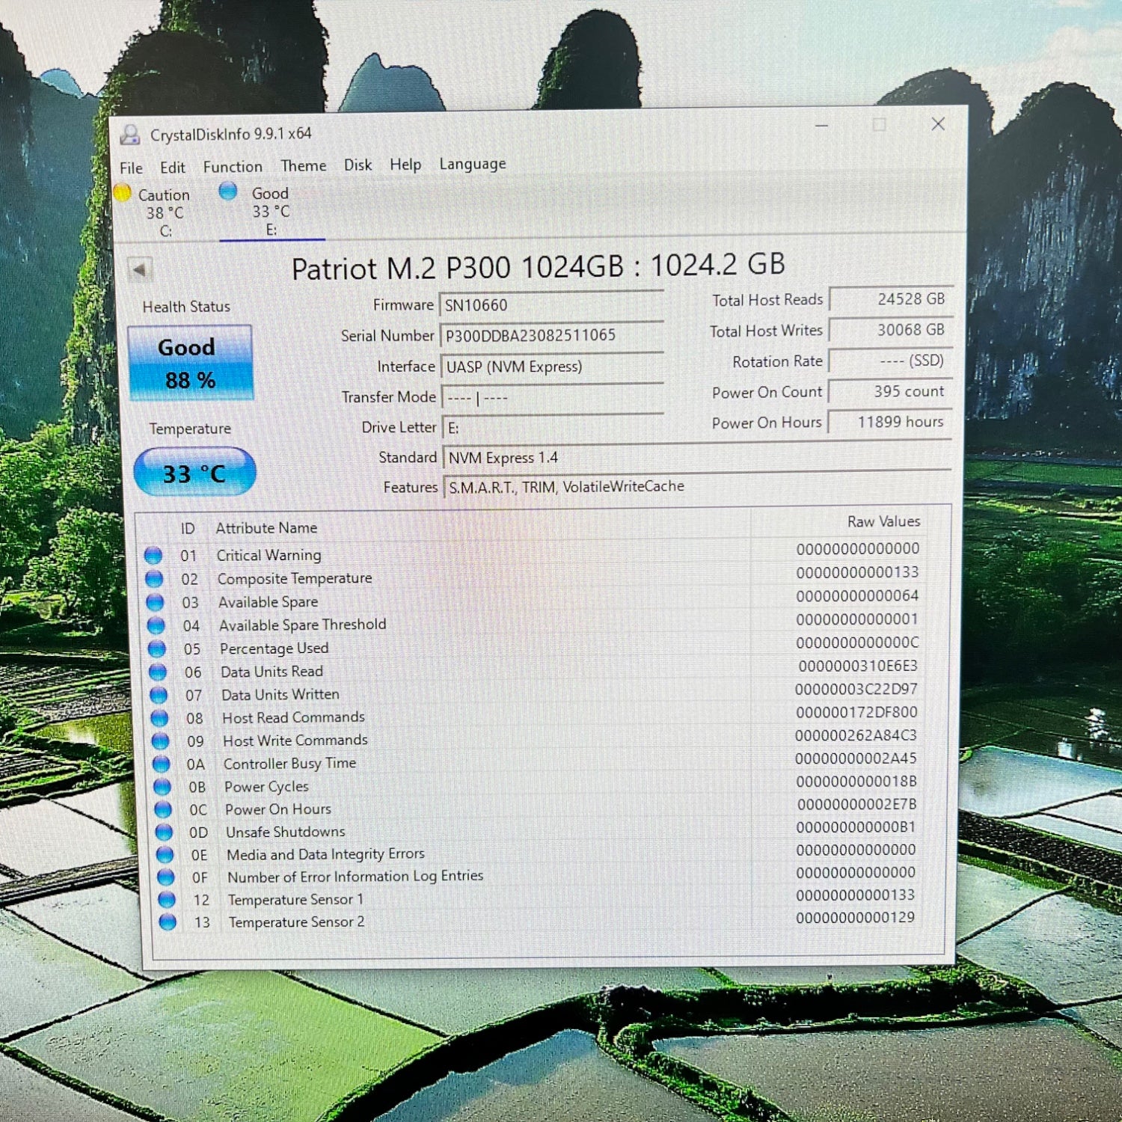Click the status orb for Unsafe Shutdowns
Image resolution: width=1122 pixels, height=1122 pixels.
point(164,832)
